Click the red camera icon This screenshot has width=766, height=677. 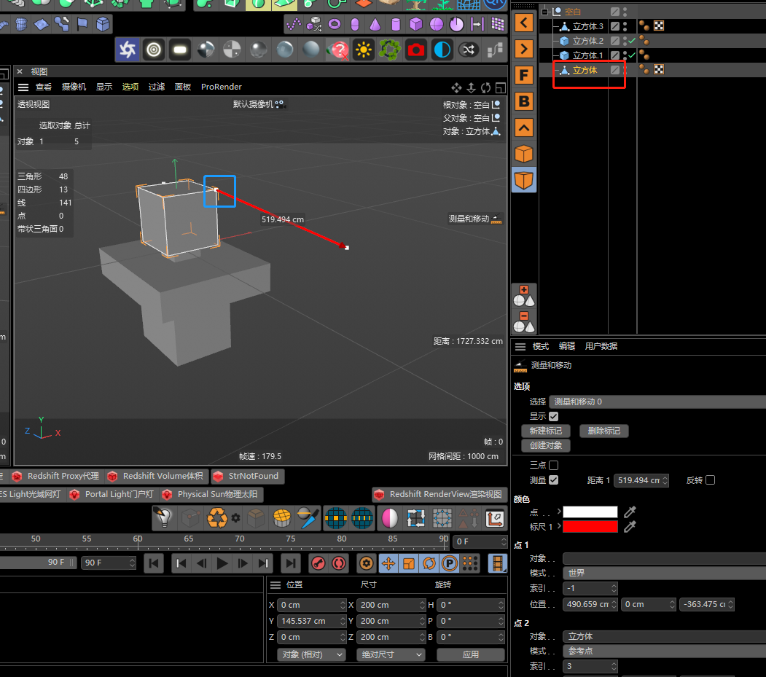point(415,50)
